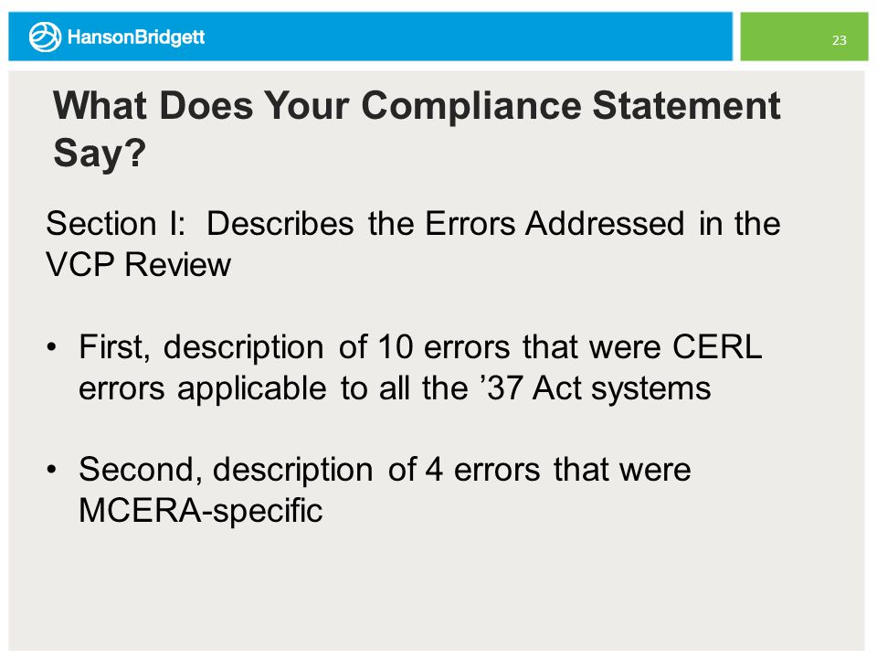
Task: Select the HansonBridgett wordmark text
Action: tap(136, 37)
